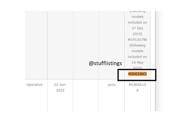Click the 22-Jun-2022 date cell

[x=60, y=87]
